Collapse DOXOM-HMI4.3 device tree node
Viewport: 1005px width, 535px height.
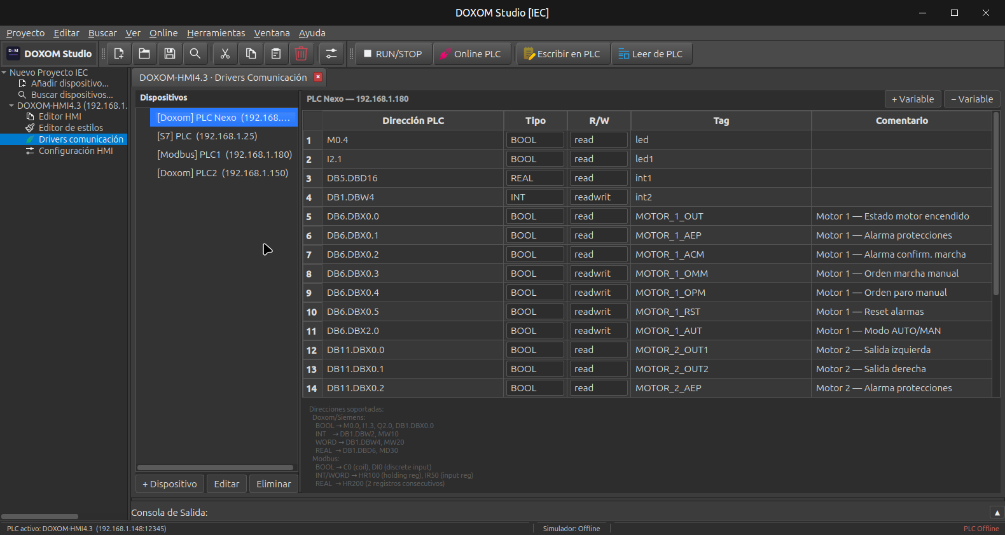[x=11, y=106]
